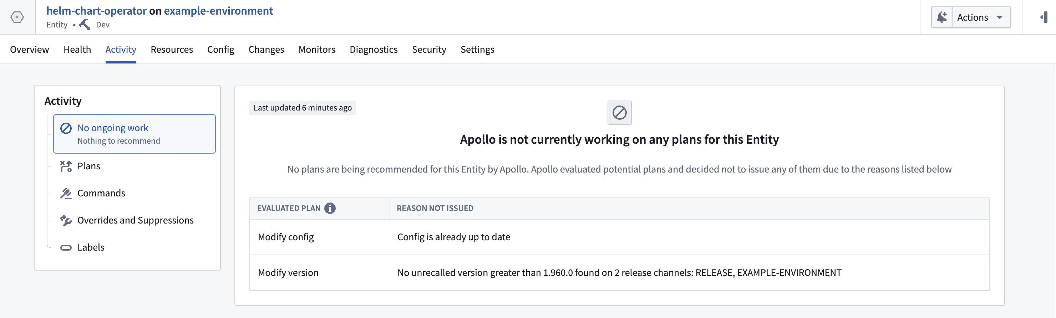The width and height of the screenshot is (1056, 318).
Task: Click the Labels tag icon
Action: pyautogui.click(x=66, y=247)
